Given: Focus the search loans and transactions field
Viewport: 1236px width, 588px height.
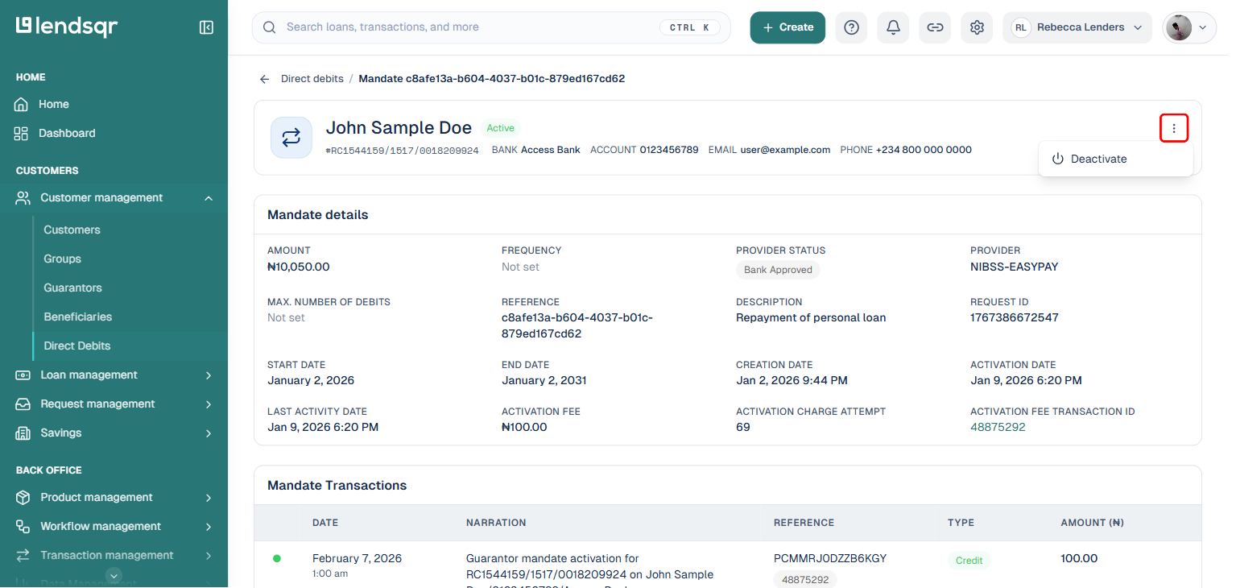Looking at the screenshot, I should tap(491, 27).
